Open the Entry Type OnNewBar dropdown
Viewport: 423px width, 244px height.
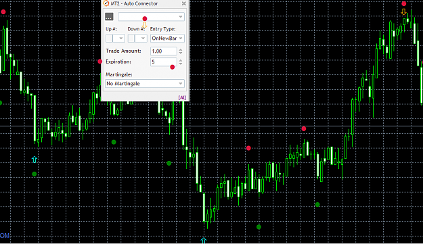[167, 39]
